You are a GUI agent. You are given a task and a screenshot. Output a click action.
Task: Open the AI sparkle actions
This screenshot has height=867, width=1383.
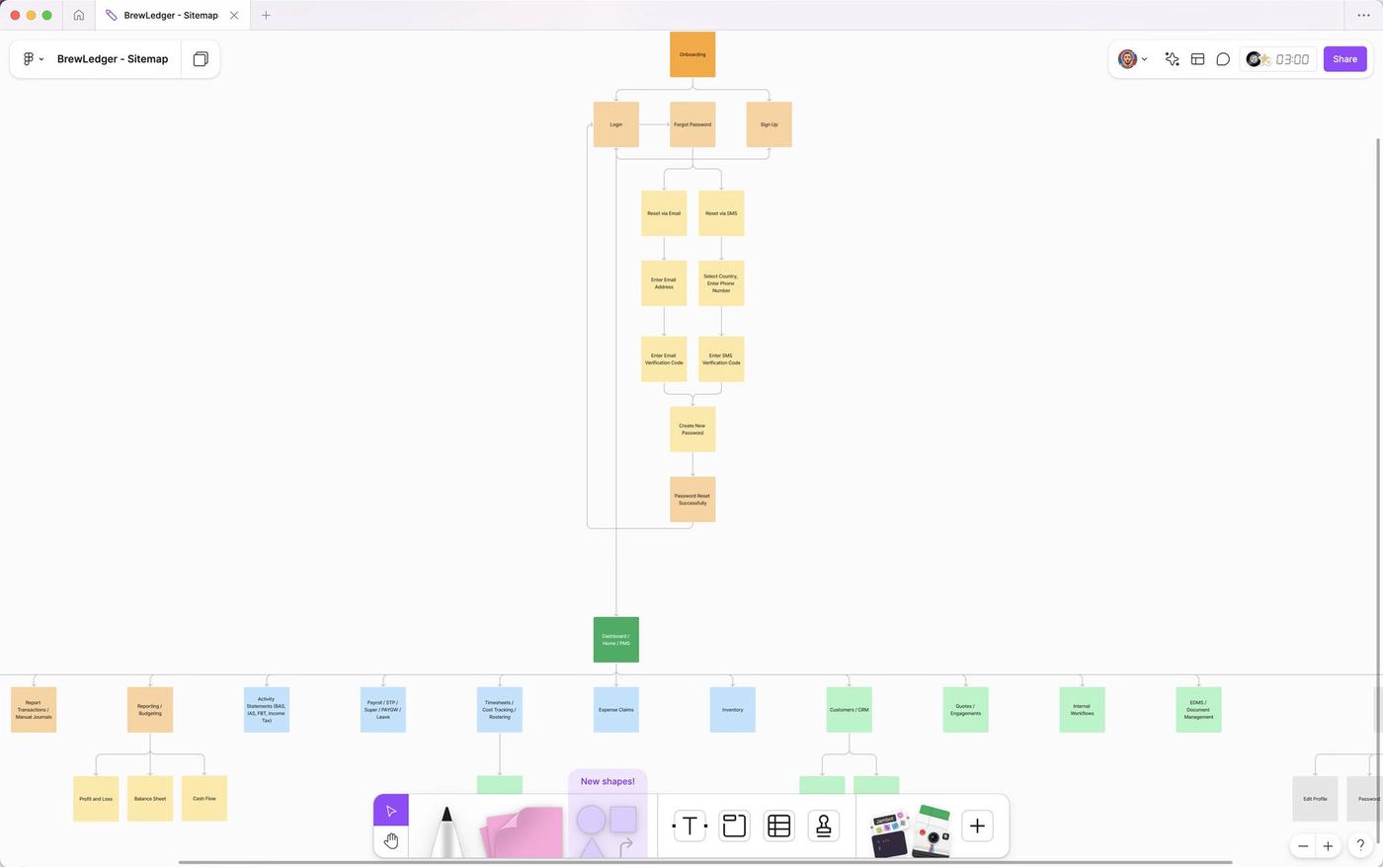[1172, 59]
